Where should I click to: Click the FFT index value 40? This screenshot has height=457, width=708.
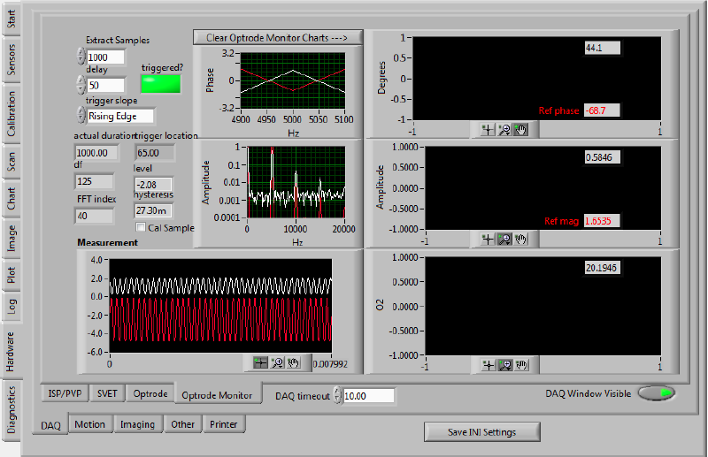[x=94, y=216]
